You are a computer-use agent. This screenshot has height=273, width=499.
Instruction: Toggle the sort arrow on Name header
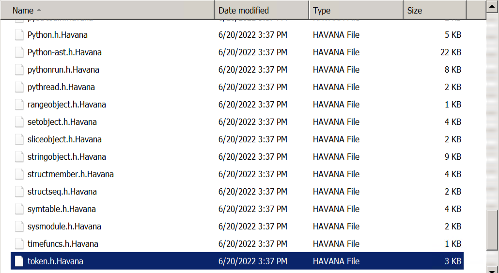39,10
